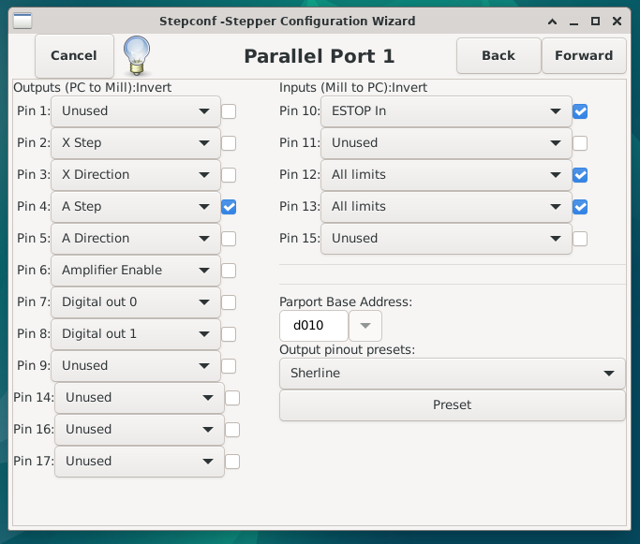Minimize the Stepconf wizard window

[x=573, y=22]
